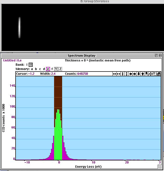Viewport: 164px width, 171px height.
Task: Select Bank II
Action: pos(31,65)
